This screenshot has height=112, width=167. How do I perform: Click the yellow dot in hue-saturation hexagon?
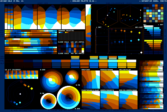pyautogui.click(x=32, y=88)
